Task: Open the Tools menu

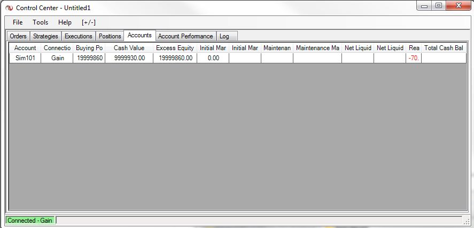Action: (x=41, y=22)
